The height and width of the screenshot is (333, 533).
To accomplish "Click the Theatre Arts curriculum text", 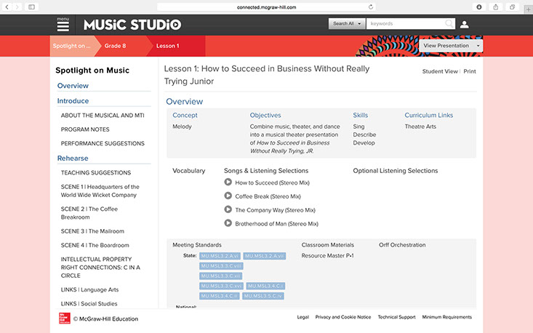I will tap(420, 127).
